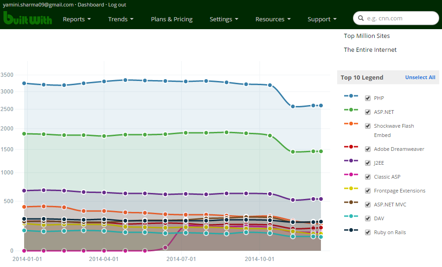Untick the Ruby on Rails checkbox
Viewport: 442px width, 267px height.
pos(368,232)
